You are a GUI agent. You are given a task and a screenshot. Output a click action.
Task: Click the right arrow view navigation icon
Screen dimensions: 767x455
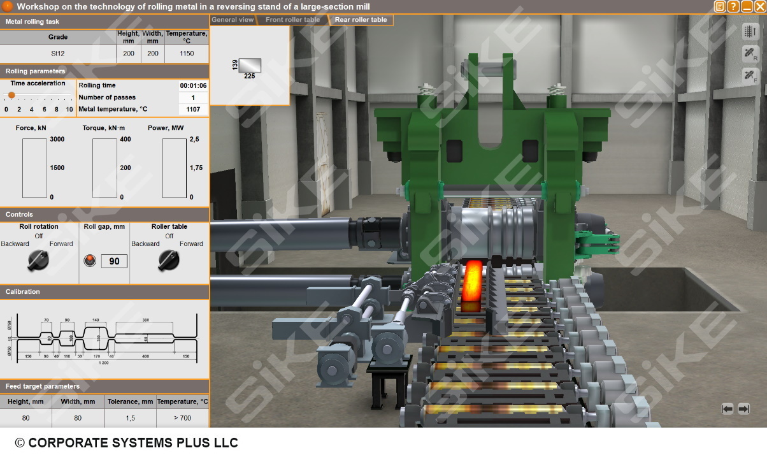pos(743,408)
